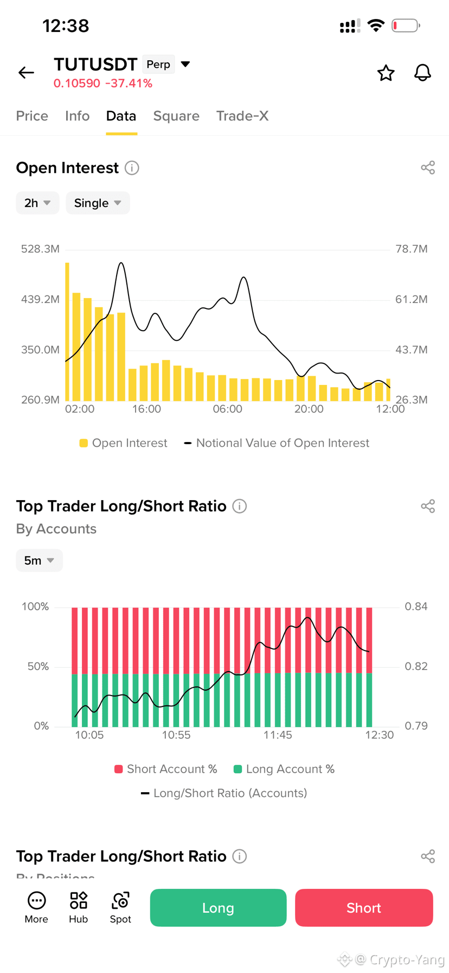Open Open Interest info icon
Image resolution: width=449 pixels, height=973 pixels.
coord(132,168)
